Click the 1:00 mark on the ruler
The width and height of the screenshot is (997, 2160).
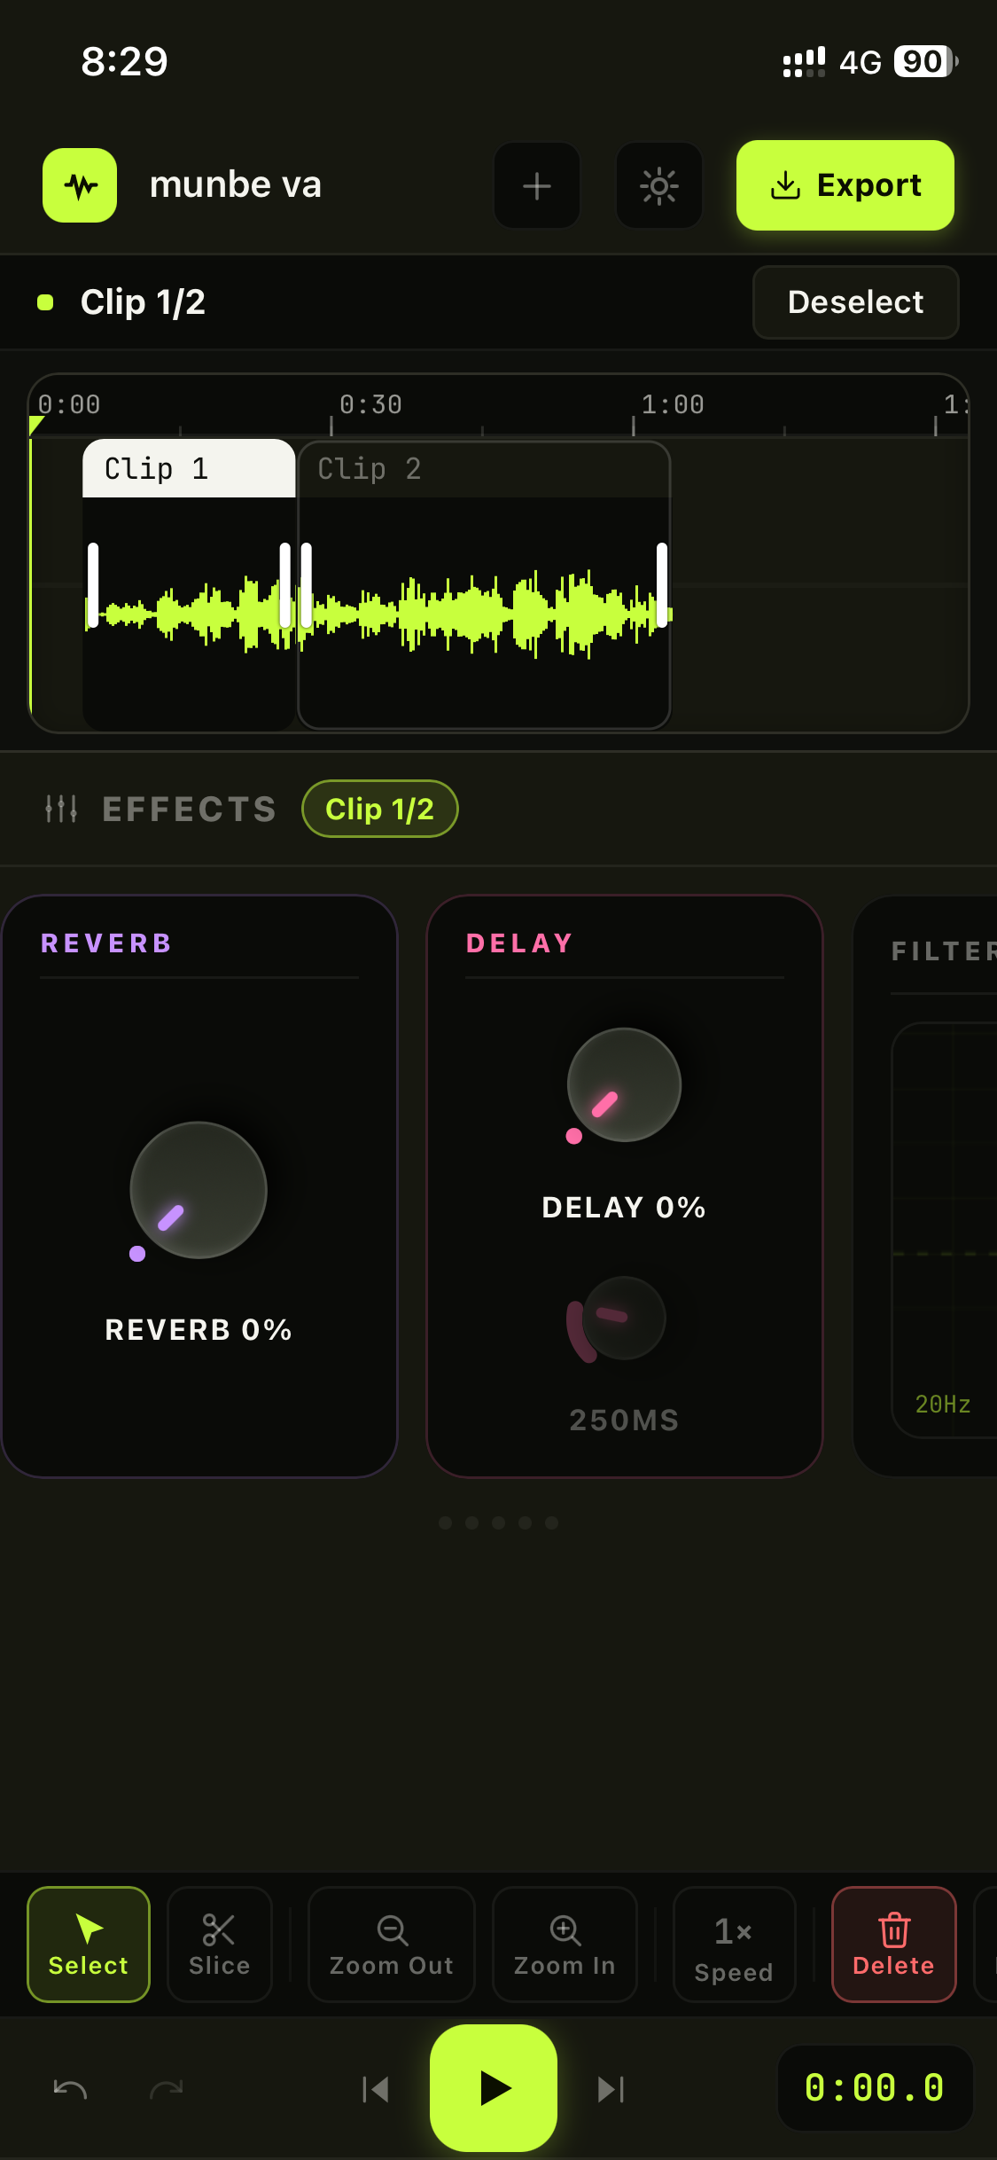click(x=673, y=405)
